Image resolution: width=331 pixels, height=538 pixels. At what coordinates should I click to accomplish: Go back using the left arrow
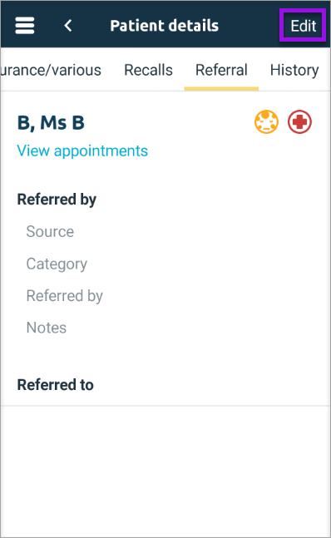click(68, 26)
